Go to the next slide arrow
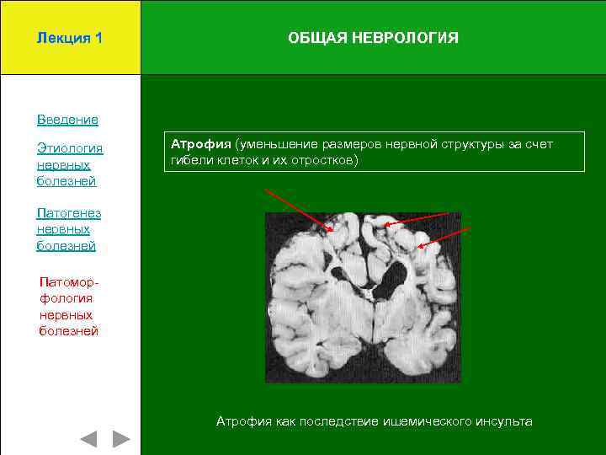606x455 pixels. [121, 439]
